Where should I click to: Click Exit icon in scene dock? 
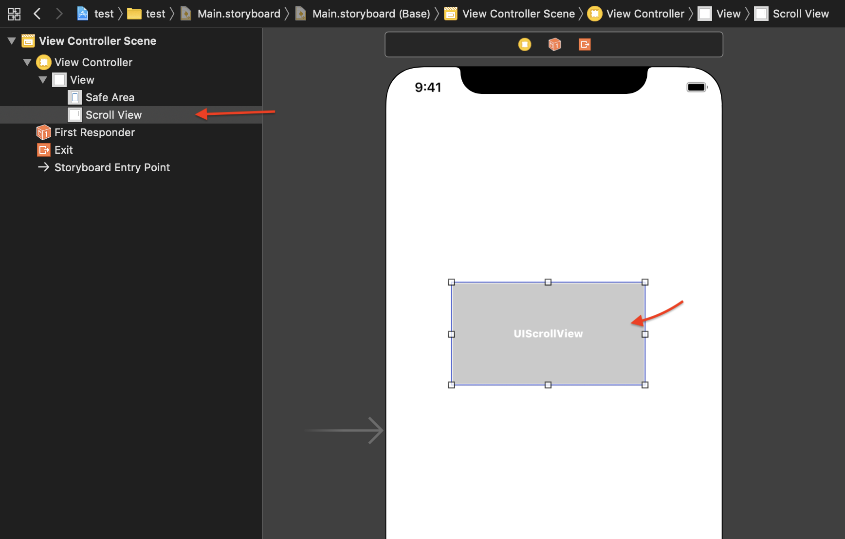coord(585,45)
